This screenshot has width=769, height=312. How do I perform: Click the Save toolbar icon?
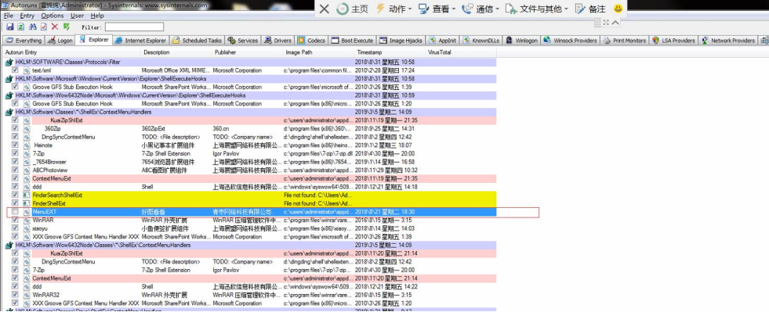(x=10, y=27)
